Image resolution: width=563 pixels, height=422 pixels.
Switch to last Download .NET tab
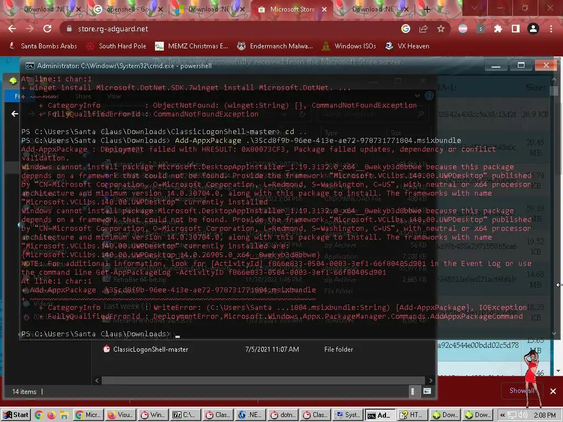[373, 9]
